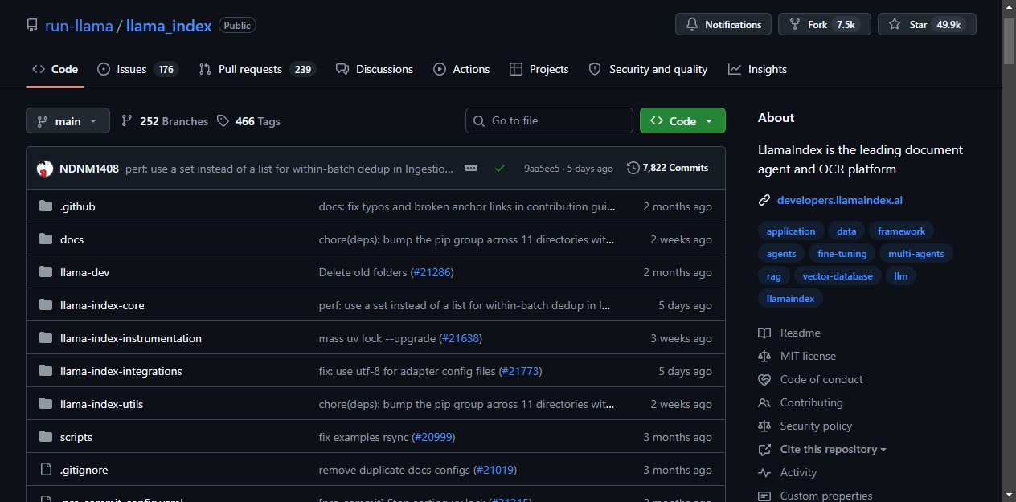Open the Projects tab
Screen dimensions: 1016x502
coord(539,69)
